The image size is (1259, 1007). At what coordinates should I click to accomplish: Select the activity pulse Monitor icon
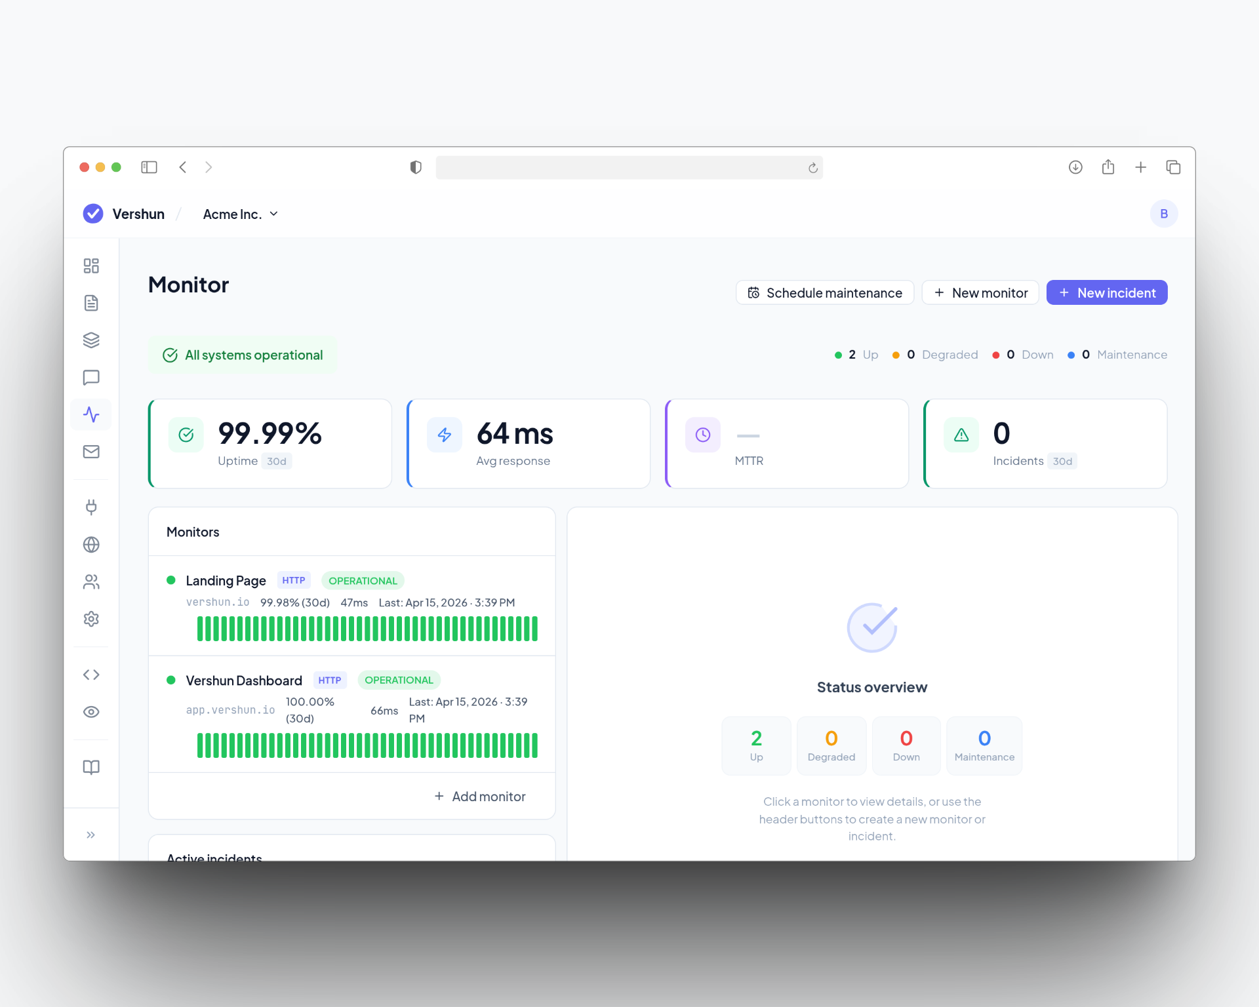pyautogui.click(x=91, y=414)
